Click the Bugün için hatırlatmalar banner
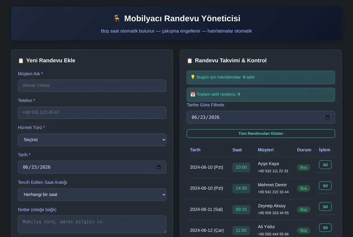The height and width of the screenshot is (237, 353). [261, 77]
